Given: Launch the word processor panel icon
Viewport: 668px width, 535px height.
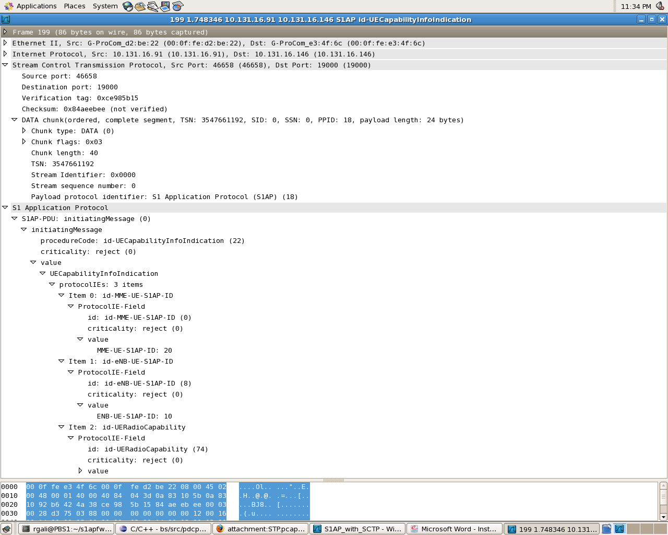Looking at the screenshot, I should click(152, 6).
